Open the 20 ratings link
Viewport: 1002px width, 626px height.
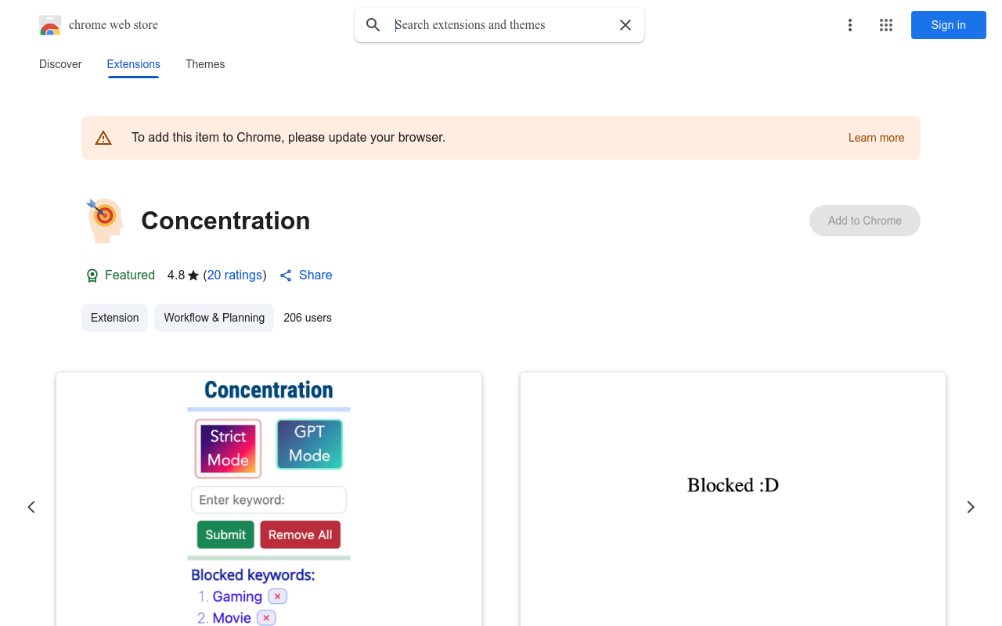(x=235, y=275)
